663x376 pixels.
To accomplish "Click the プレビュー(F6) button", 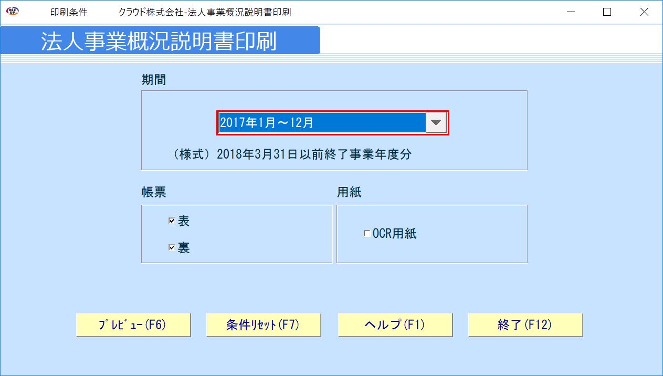I will (133, 325).
